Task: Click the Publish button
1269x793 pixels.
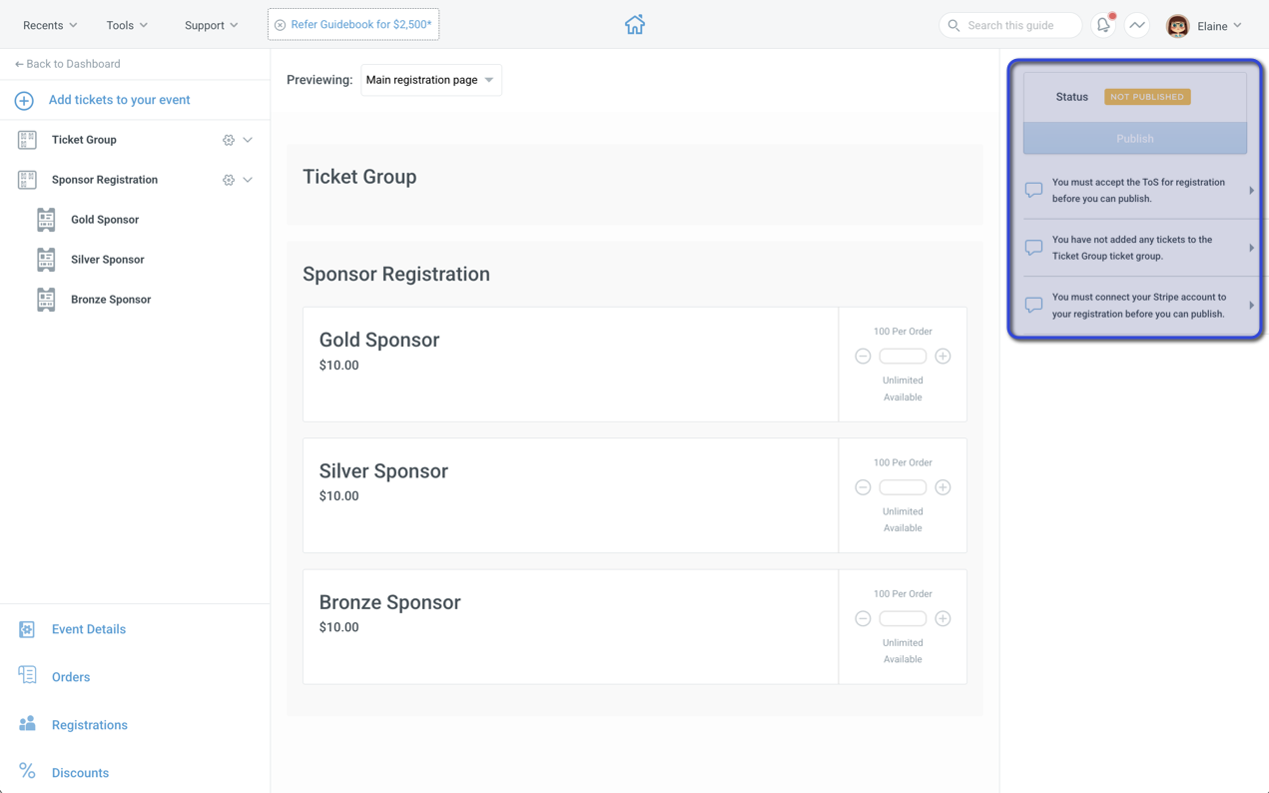Action: click(x=1135, y=139)
